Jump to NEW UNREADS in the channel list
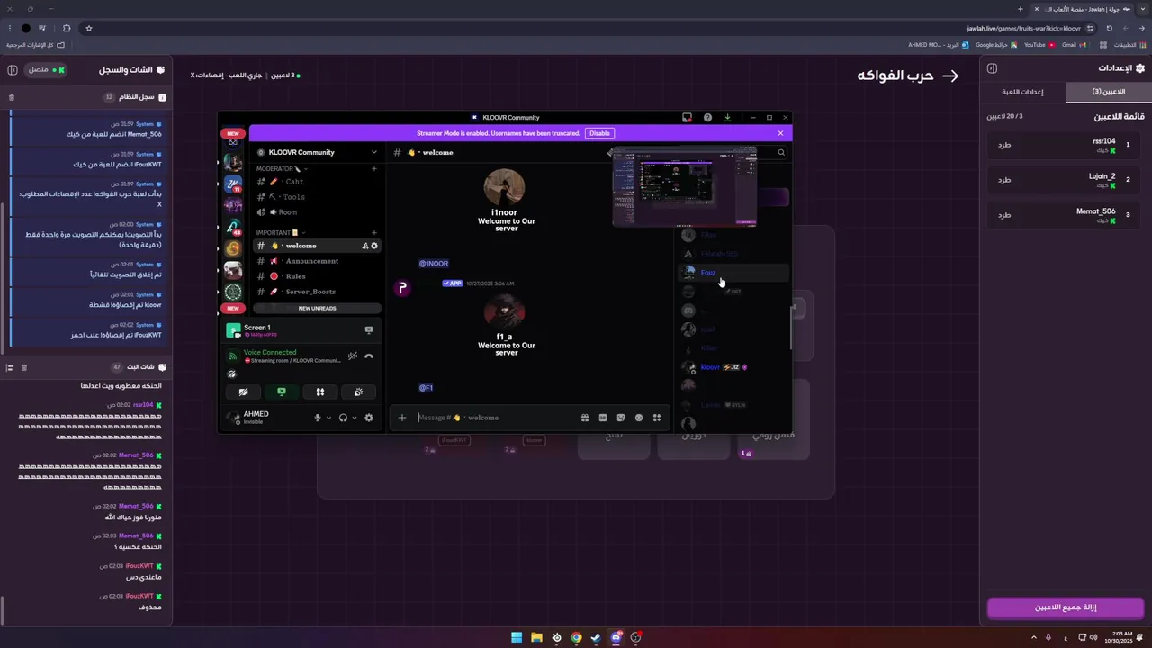This screenshot has height=648, width=1152. 317,308
